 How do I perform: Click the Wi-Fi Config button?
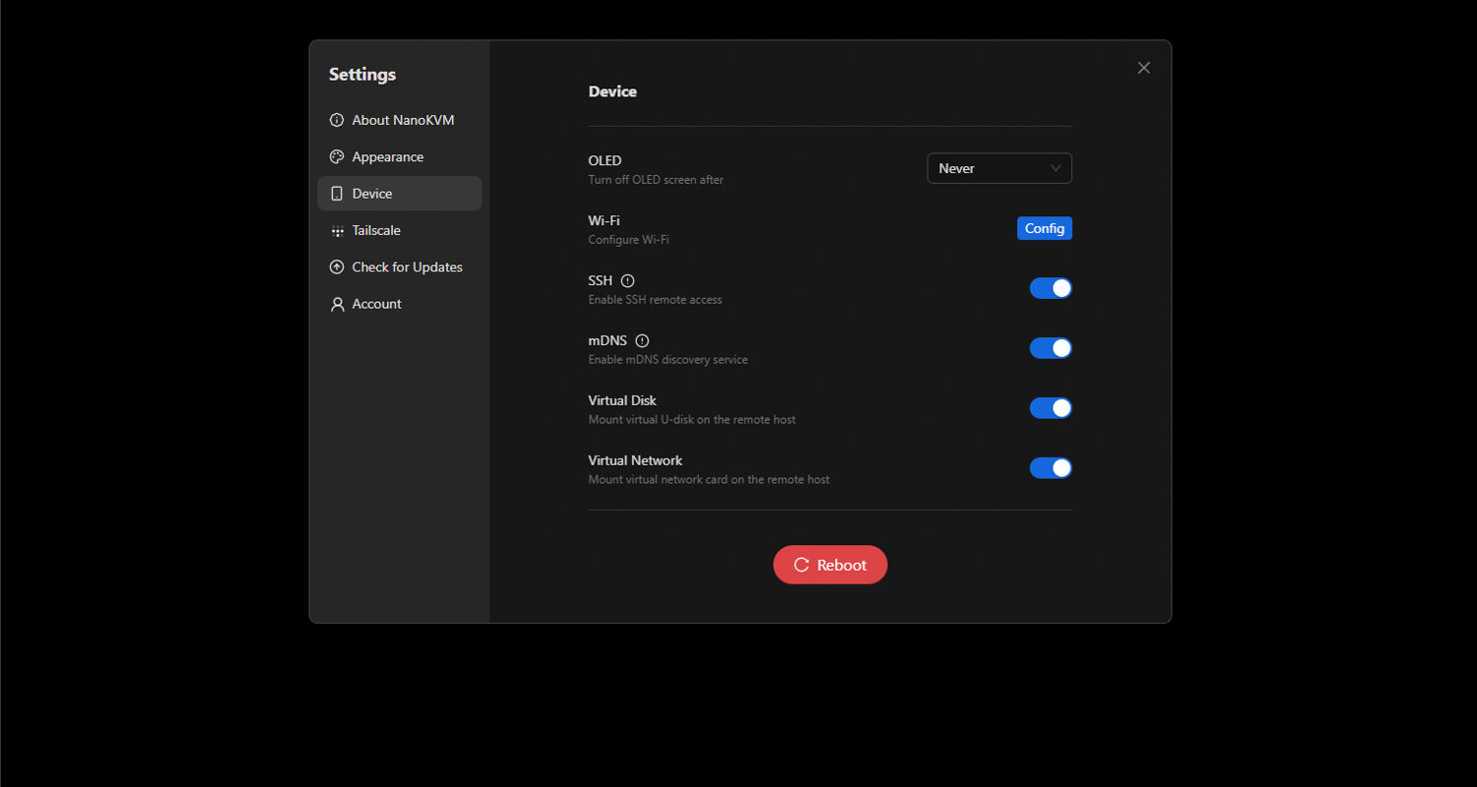point(1045,228)
